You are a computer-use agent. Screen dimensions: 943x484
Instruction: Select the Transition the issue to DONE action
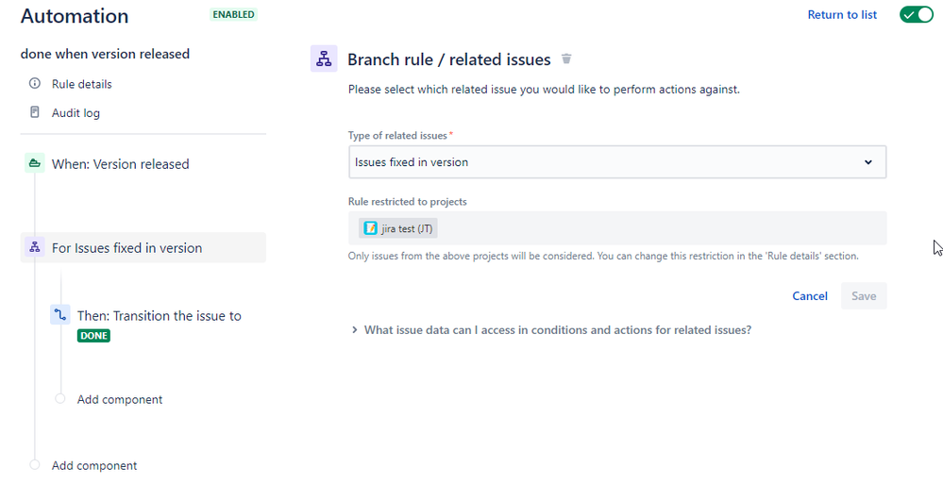click(x=159, y=316)
